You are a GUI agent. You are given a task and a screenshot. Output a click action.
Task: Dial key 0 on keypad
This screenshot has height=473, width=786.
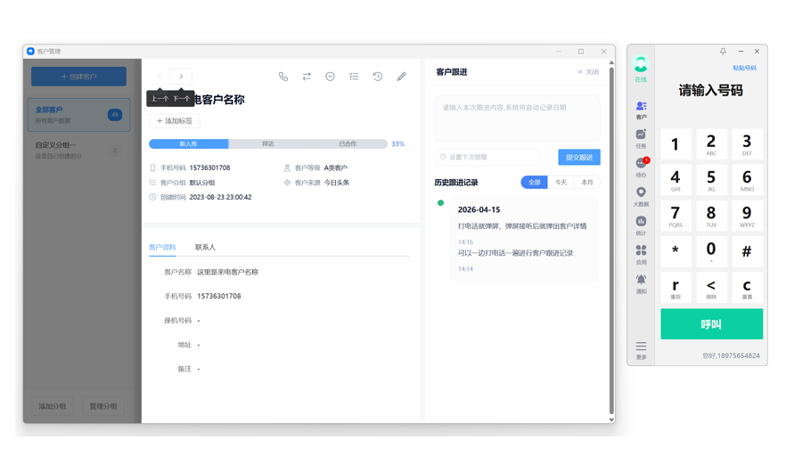tap(711, 251)
